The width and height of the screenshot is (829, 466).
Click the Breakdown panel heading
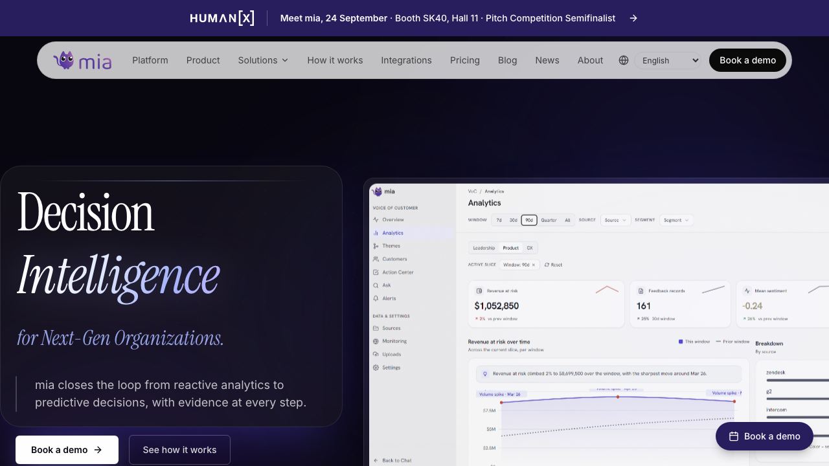click(769, 344)
